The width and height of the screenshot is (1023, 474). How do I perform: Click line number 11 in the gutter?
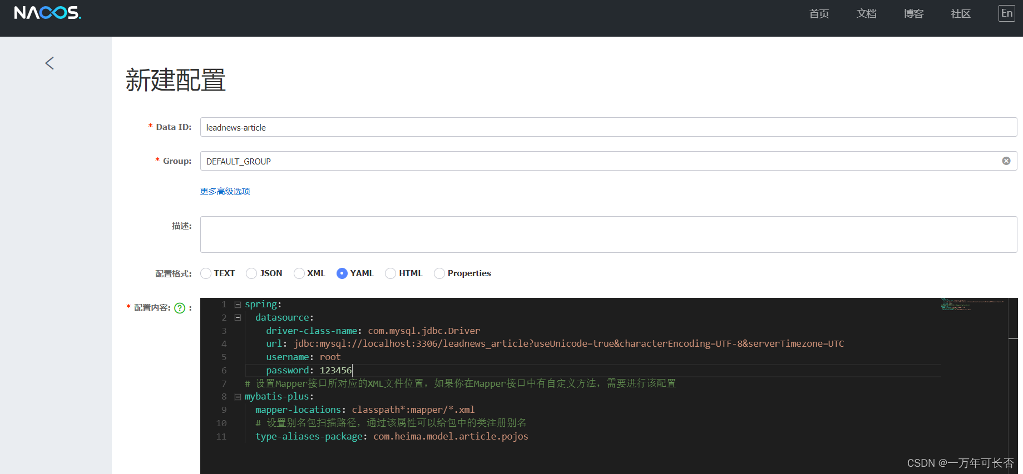coord(221,437)
